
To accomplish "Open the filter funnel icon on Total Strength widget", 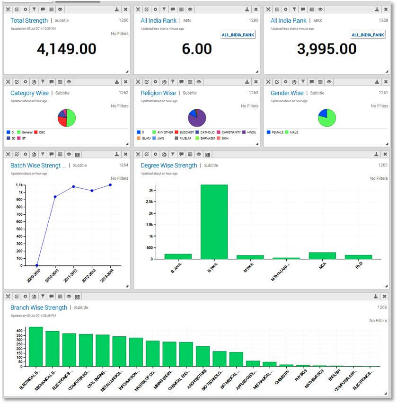I will [x=34, y=9].
